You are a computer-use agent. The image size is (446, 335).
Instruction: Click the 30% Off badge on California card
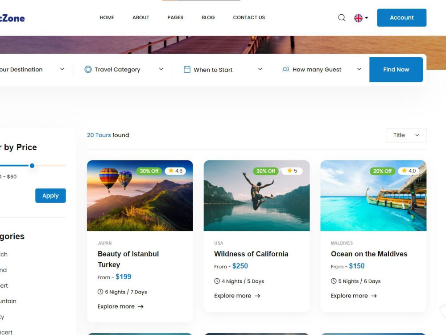(x=266, y=171)
